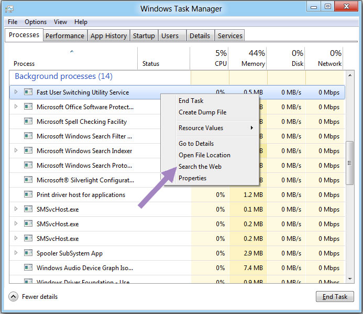Choose Open File Location in context menu

tap(204, 155)
